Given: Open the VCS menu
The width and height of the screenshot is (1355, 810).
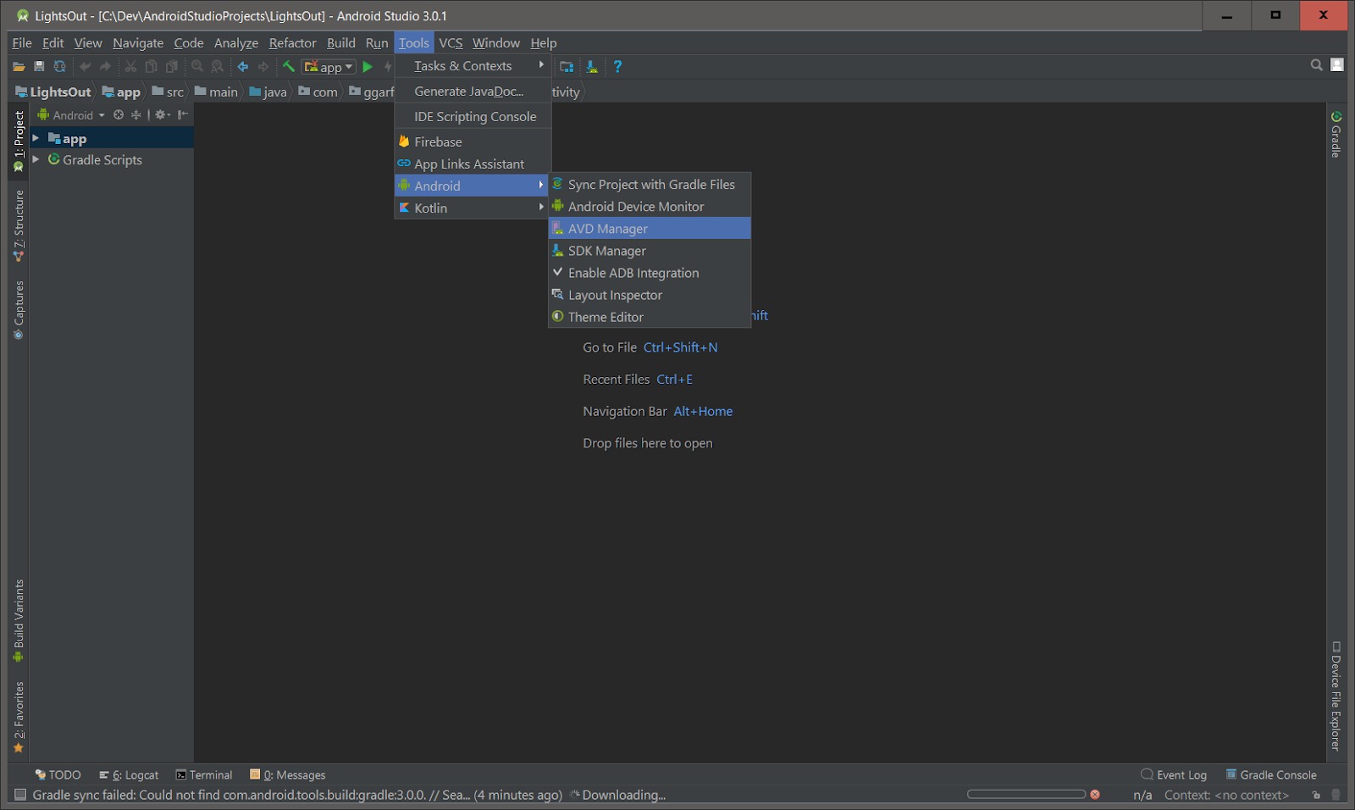Looking at the screenshot, I should (x=451, y=42).
